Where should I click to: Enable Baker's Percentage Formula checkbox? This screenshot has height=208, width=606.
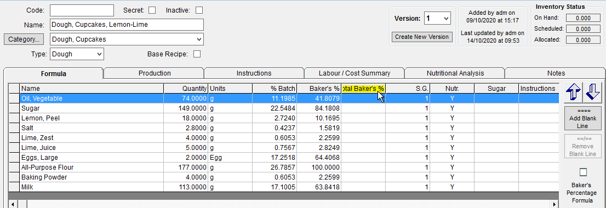click(x=583, y=172)
